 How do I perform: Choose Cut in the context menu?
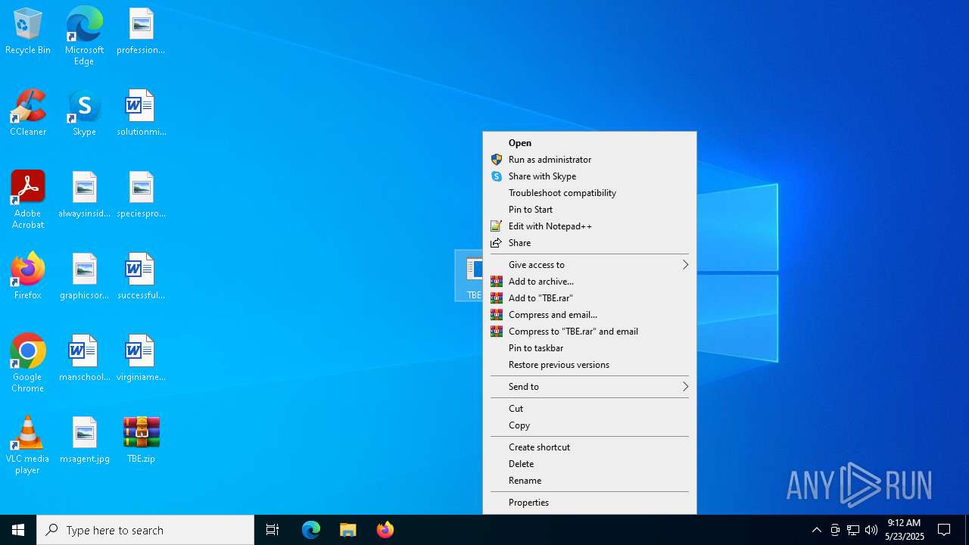(590, 409)
